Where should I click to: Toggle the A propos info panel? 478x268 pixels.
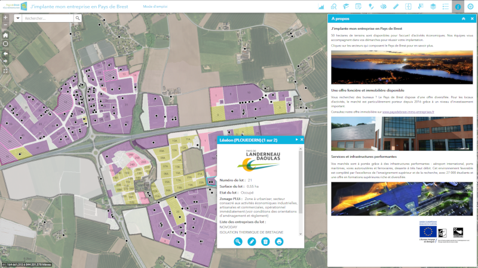[458, 7]
